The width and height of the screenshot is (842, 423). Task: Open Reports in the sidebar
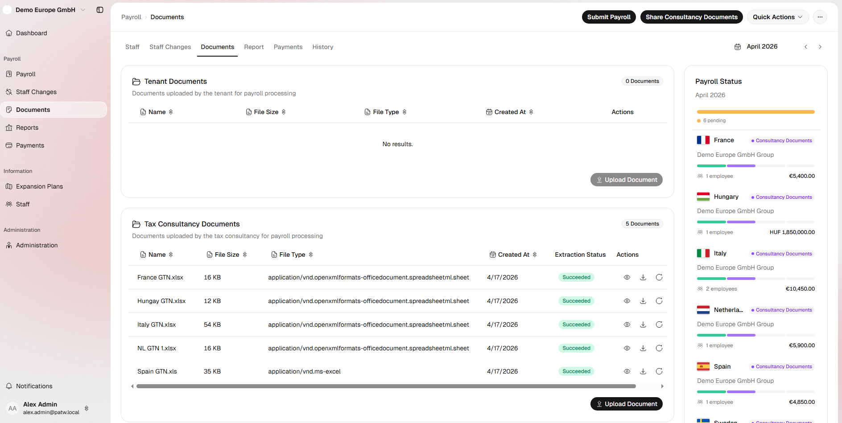[54, 127]
